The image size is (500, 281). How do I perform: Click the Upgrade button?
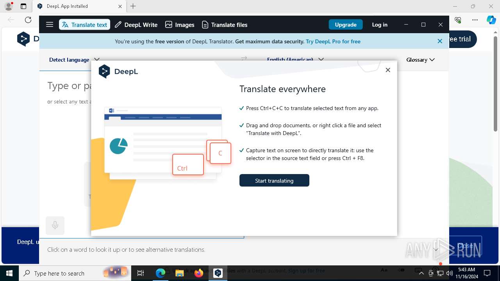coord(346,25)
